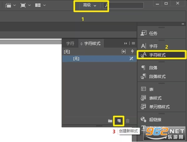Expand the view options dropdown arrow

click(14, 5)
